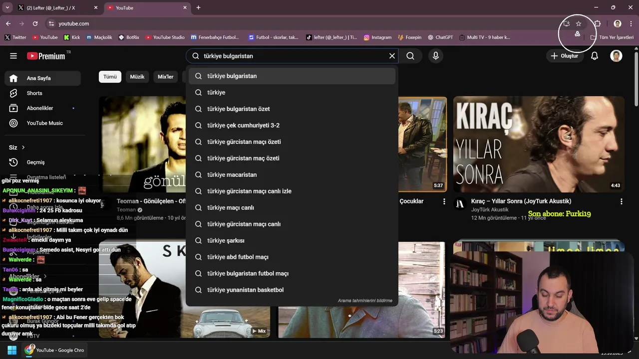The height and width of the screenshot is (359, 639).
Task: Open the YouTube account avatar menu
Action: tap(617, 56)
